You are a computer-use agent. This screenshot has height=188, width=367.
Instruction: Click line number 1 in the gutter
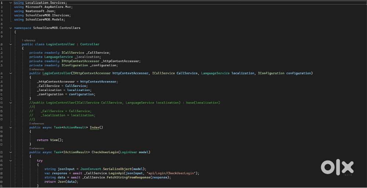click(2, 3)
